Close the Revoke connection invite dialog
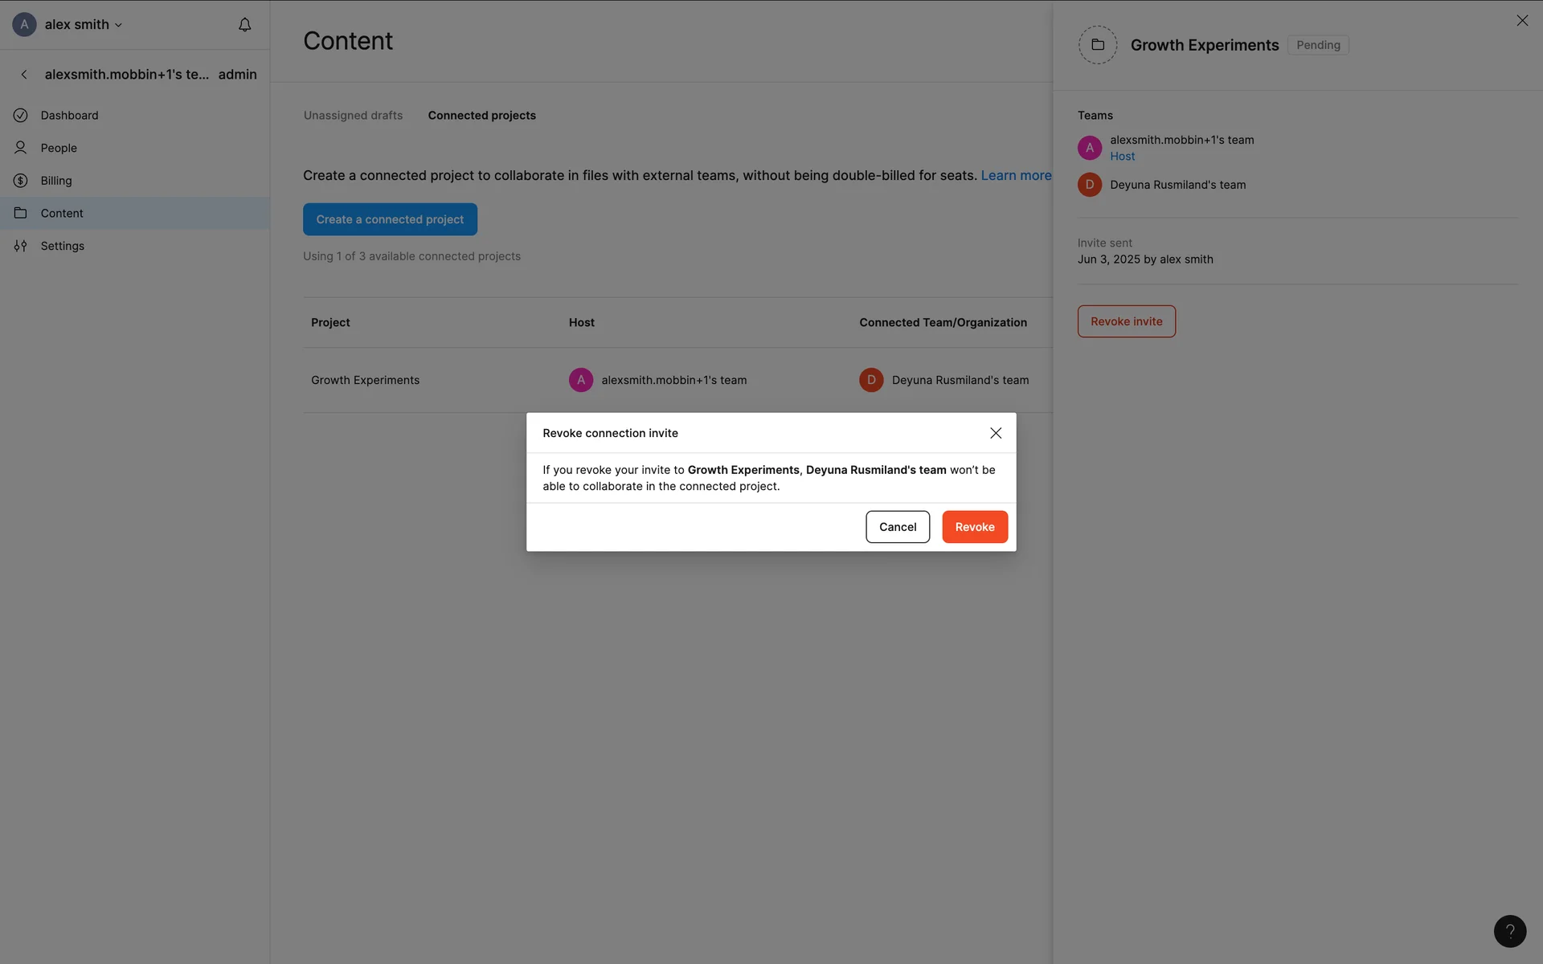Viewport: 1543px width, 964px height. coord(995,433)
